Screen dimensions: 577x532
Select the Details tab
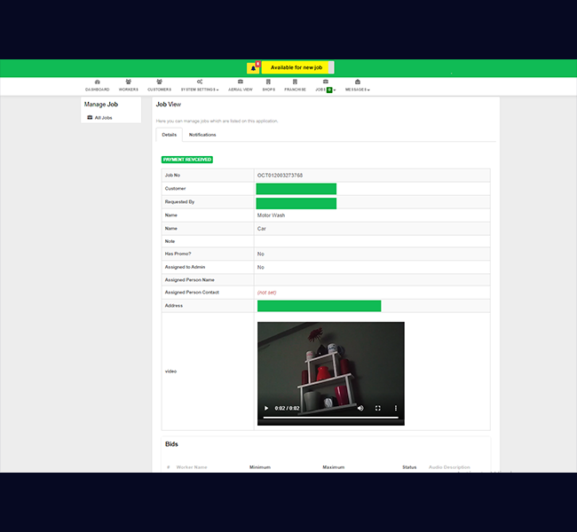(169, 135)
